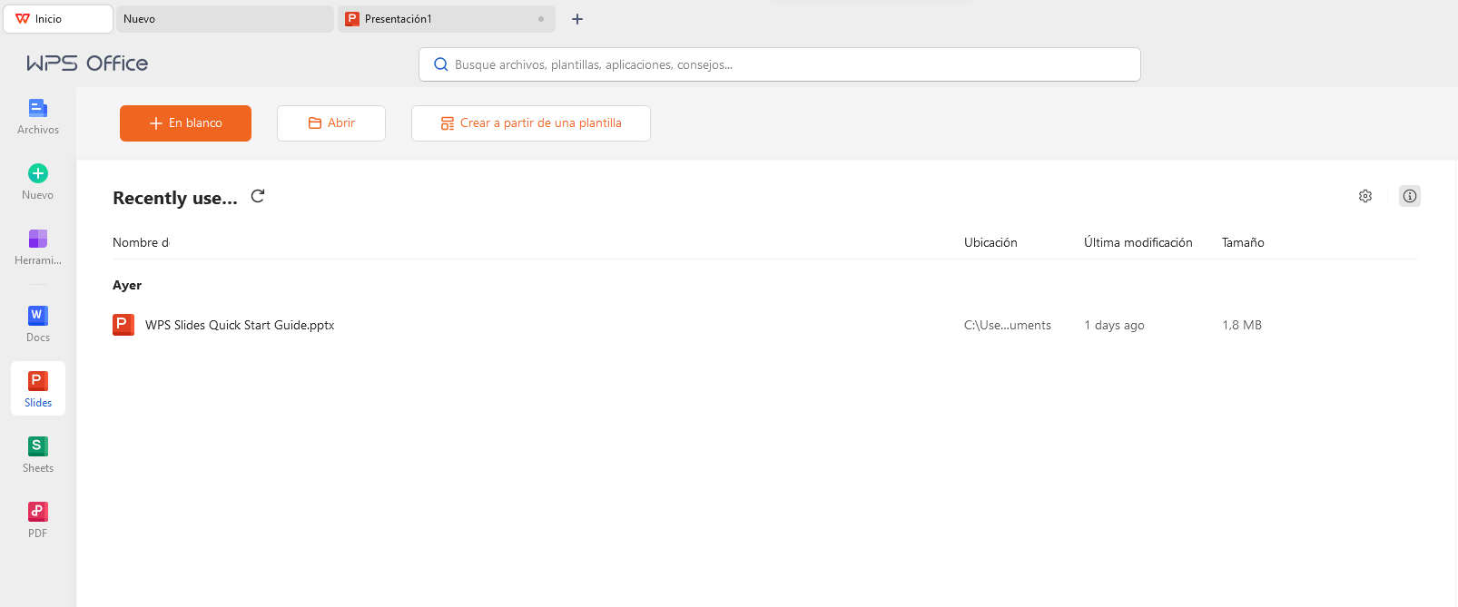Sort by the Tamaño column header
This screenshot has width=1458, height=607.
tap(1243, 242)
